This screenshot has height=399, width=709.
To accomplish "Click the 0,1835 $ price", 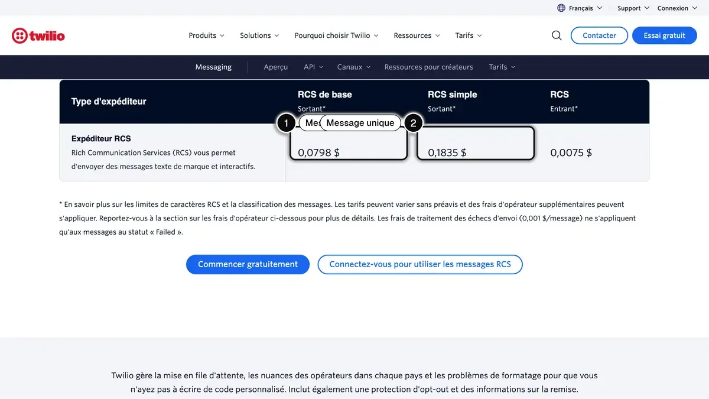I will coord(447,153).
